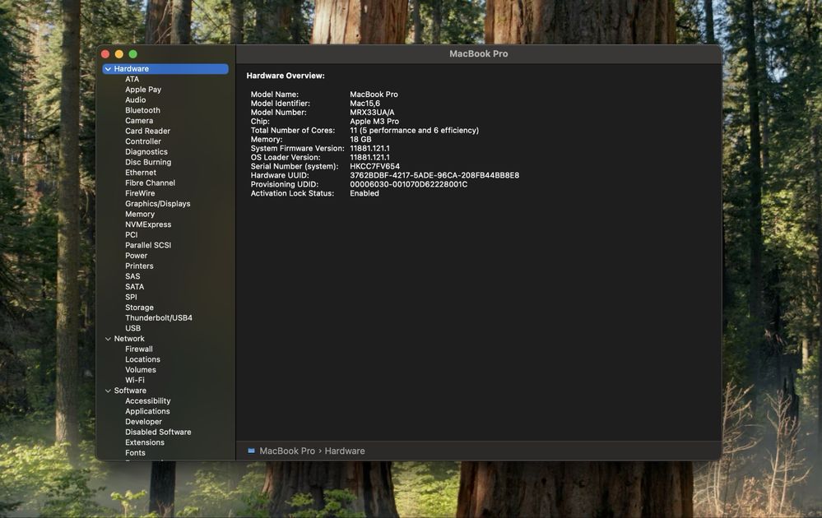Click the chip value Apple M3 Pro
Screen dimensions: 822x518
pos(374,121)
